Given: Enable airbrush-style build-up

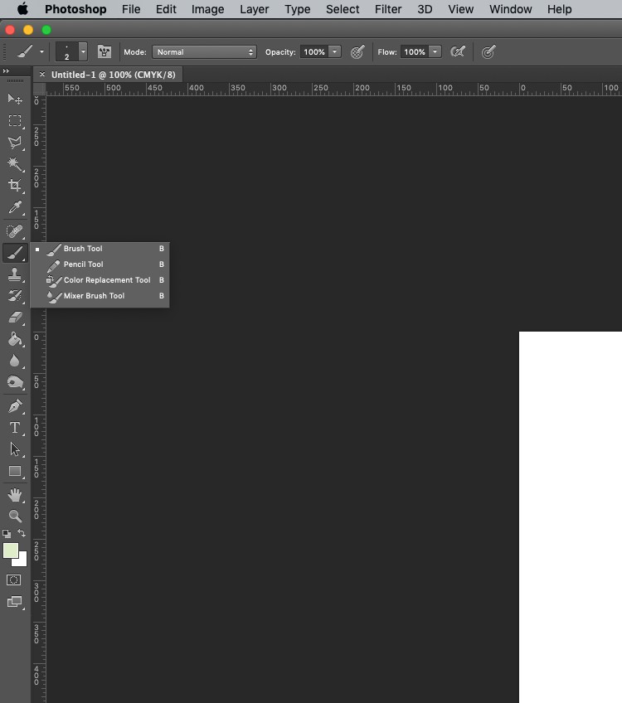Looking at the screenshot, I should pyautogui.click(x=458, y=52).
